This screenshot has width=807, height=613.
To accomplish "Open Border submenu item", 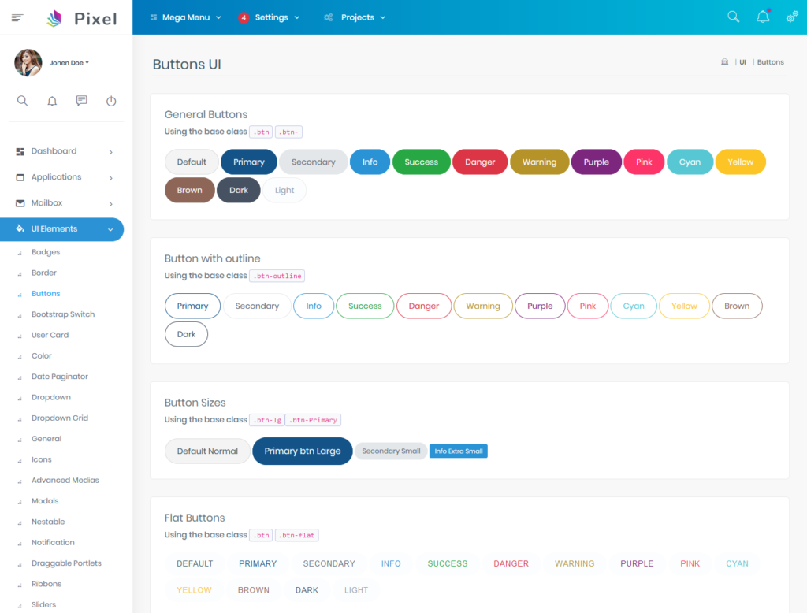I will [44, 273].
